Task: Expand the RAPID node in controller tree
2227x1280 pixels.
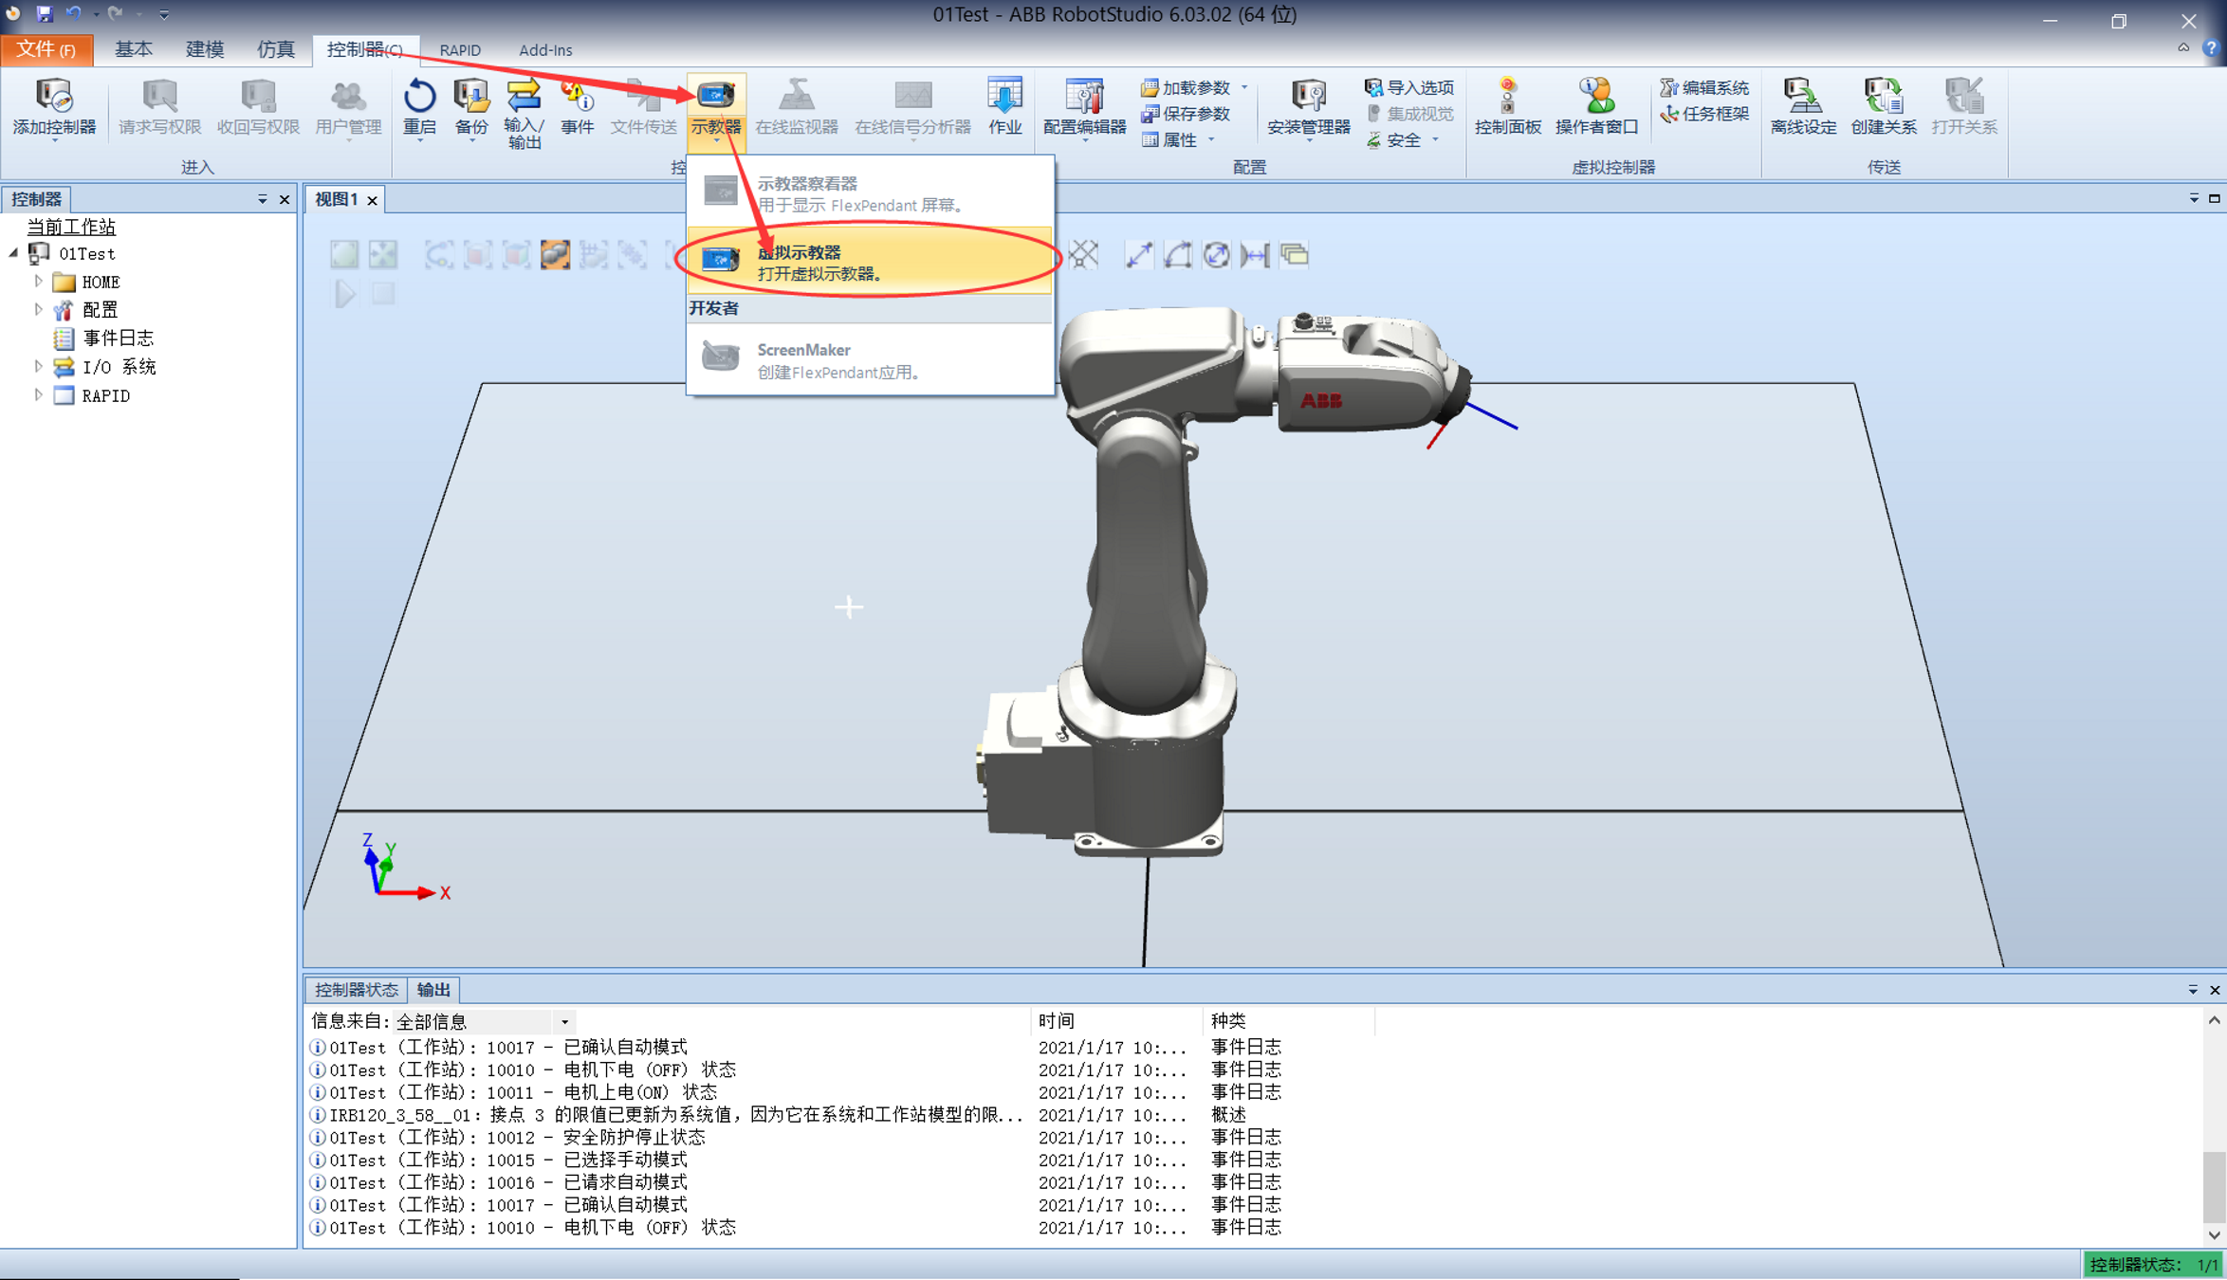Action: click(38, 395)
